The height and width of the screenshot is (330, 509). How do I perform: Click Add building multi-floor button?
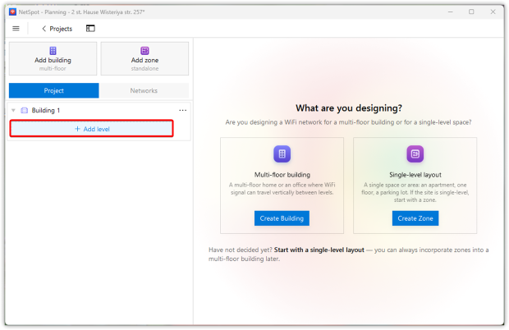[53, 59]
